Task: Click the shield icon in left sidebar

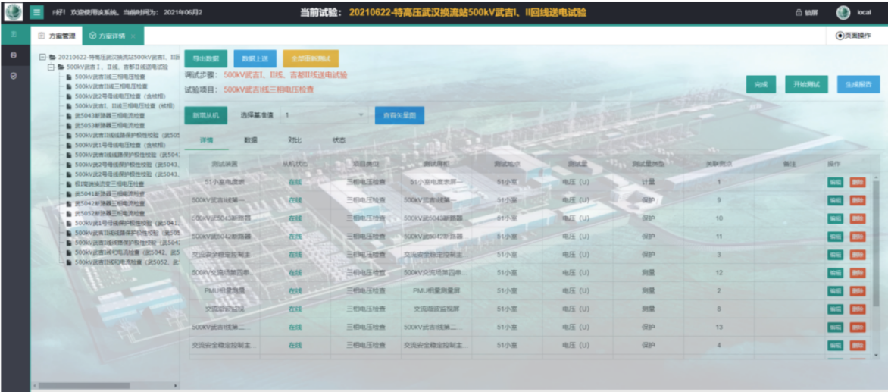Action: point(14,76)
